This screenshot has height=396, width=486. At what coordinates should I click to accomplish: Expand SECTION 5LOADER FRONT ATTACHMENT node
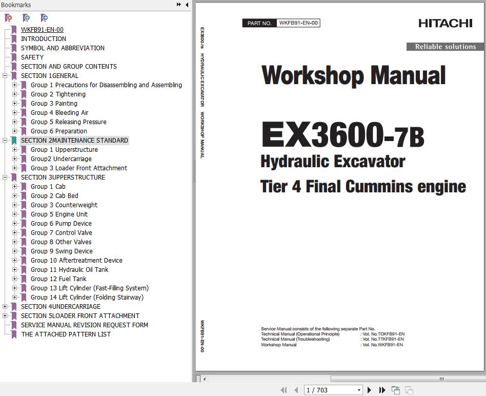[x=5, y=315]
